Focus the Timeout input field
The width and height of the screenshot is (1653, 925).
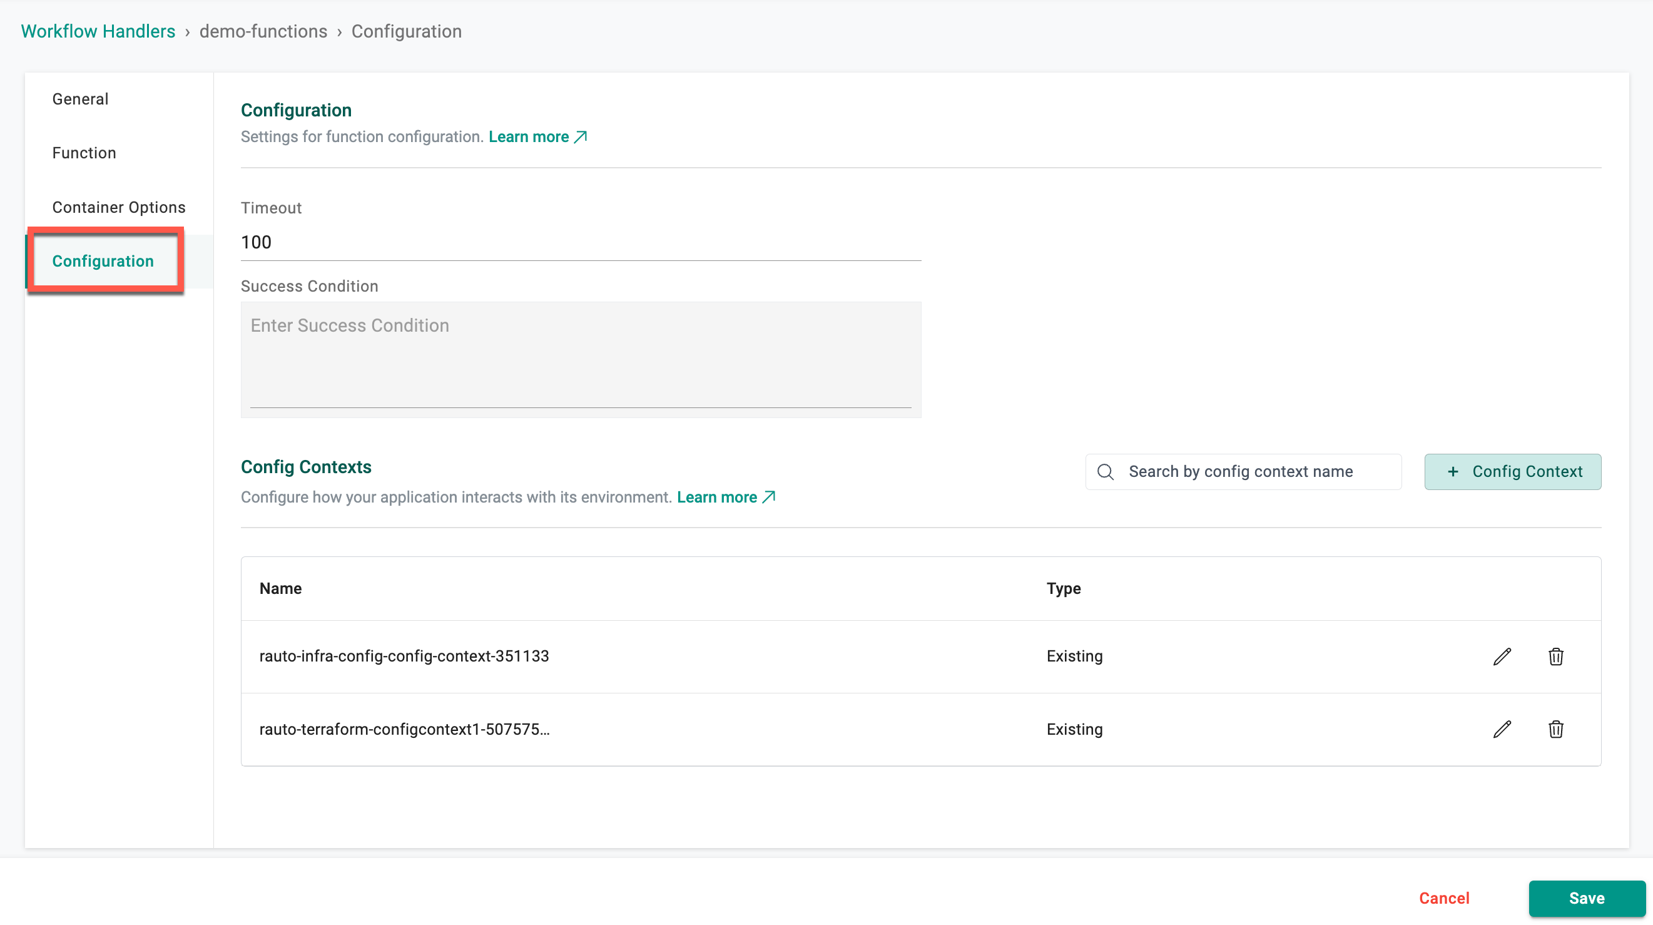(581, 242)
